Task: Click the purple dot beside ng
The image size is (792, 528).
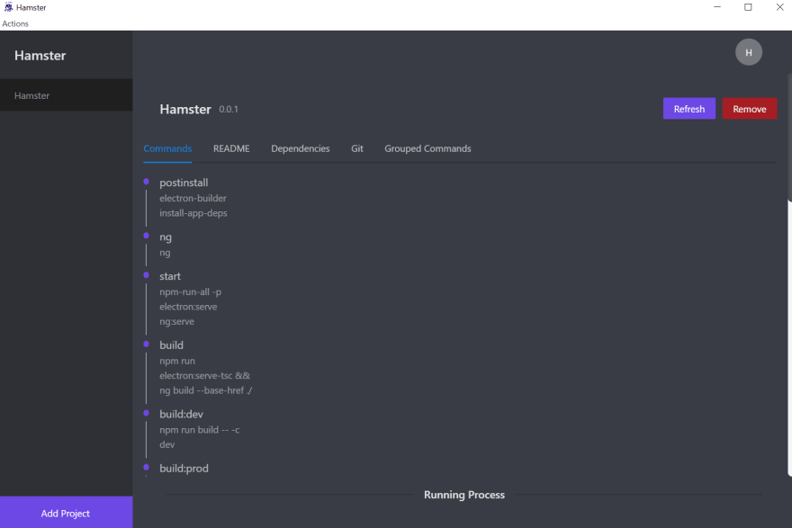Action: (147, 236)
